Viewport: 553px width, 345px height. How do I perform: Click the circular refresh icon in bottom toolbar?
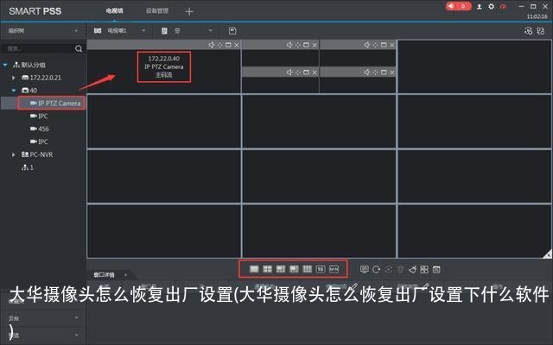pyautogui.click(x=377, y=270)
